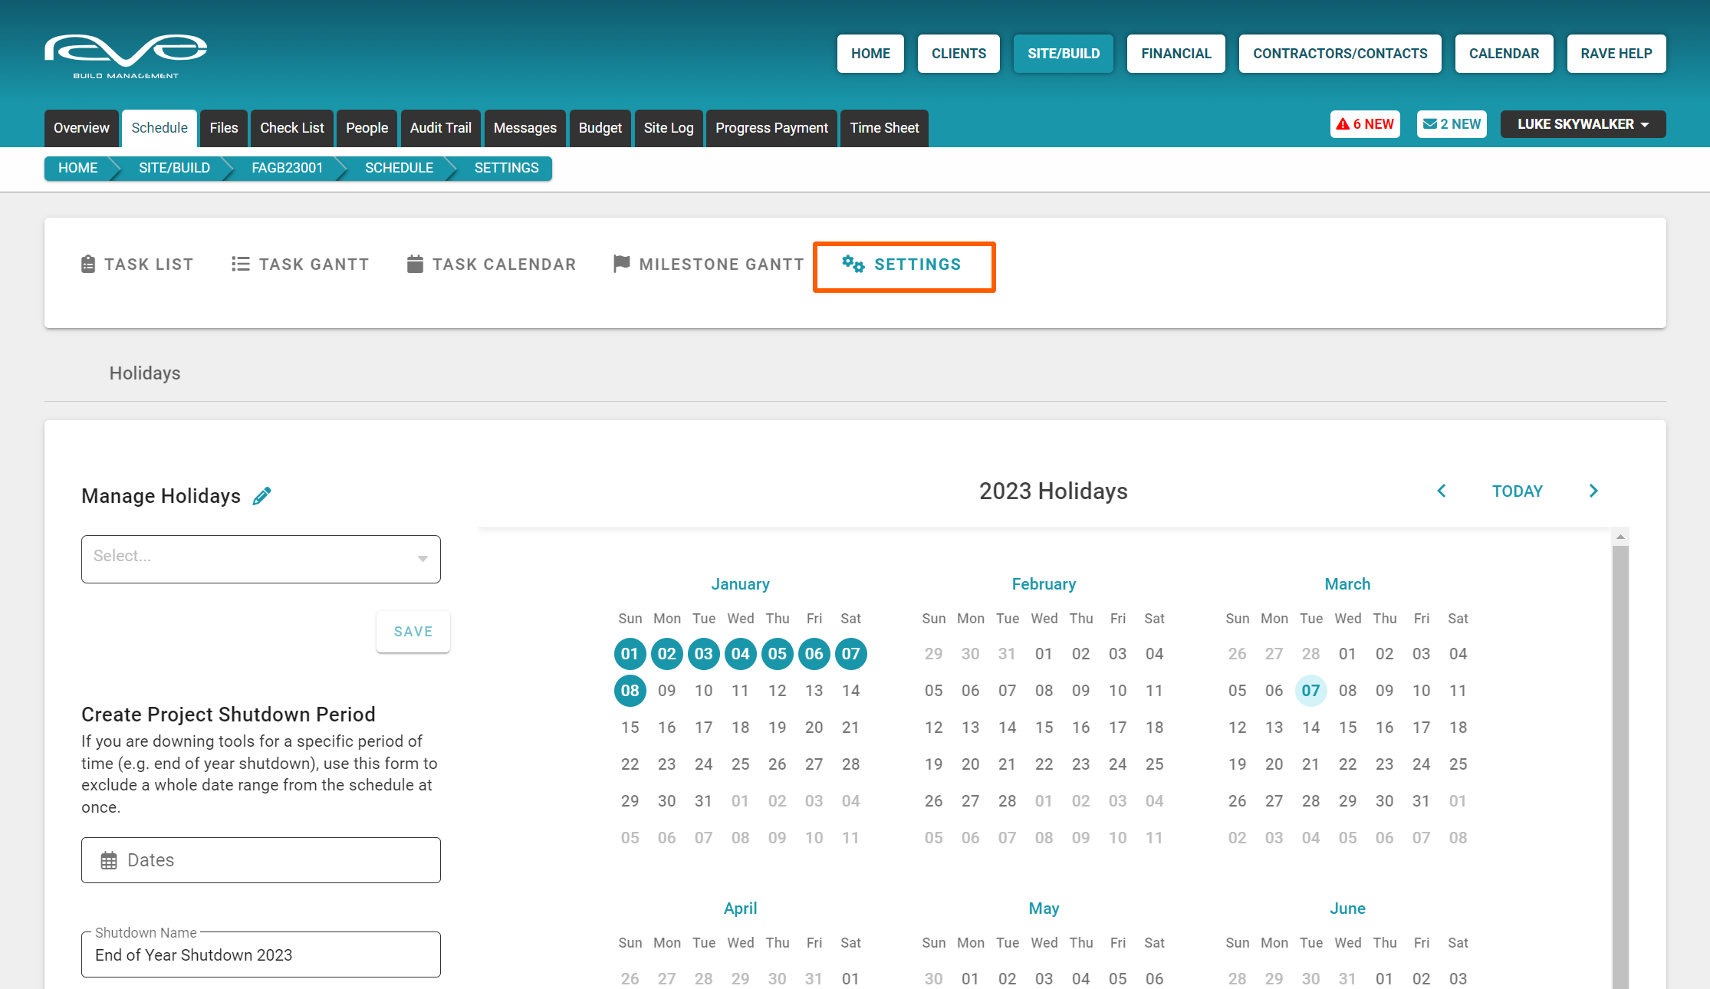Click the Dates input field
The image size is (1710, 989).
click(261, 860)
